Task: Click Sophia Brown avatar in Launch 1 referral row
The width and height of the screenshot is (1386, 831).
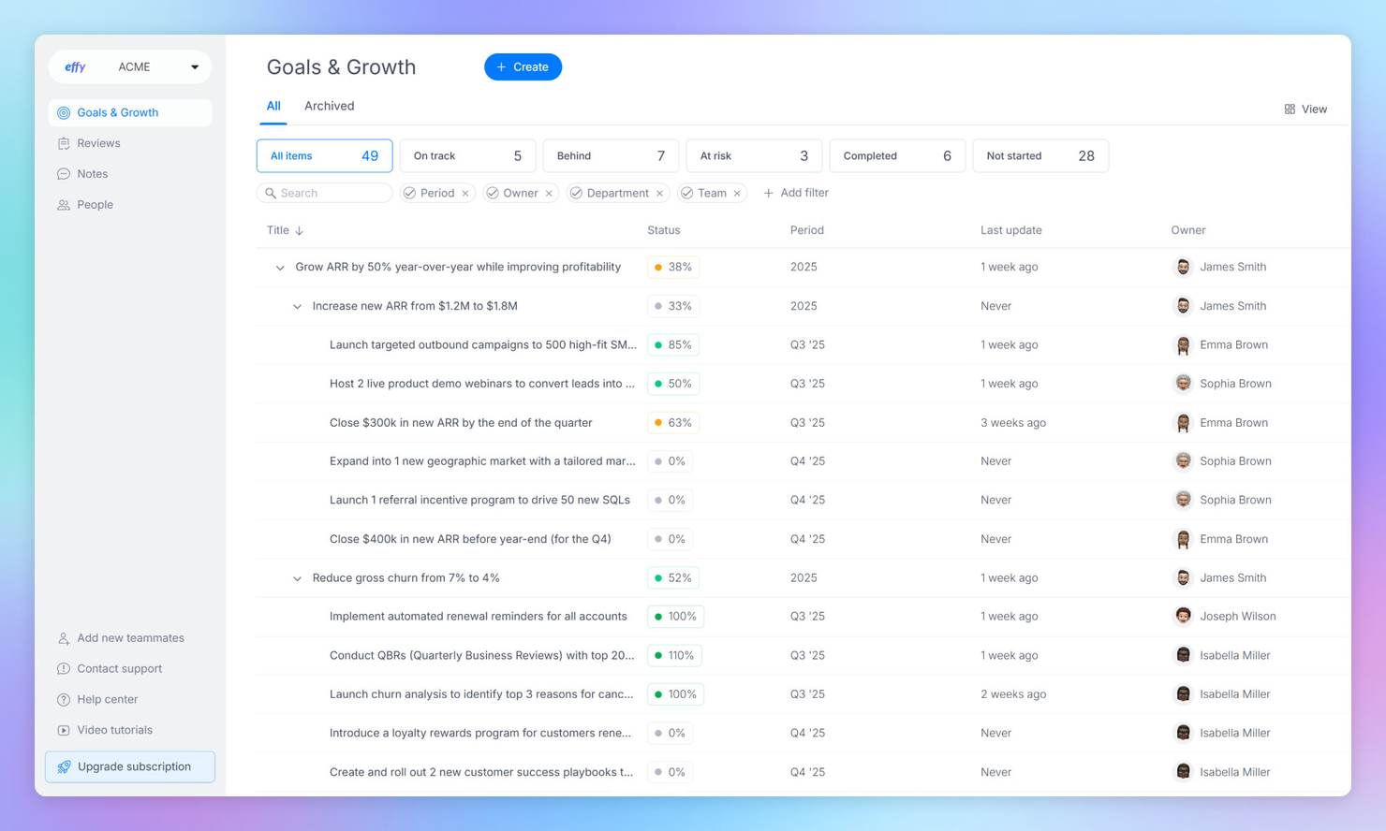Action: tap(1183, 501)
